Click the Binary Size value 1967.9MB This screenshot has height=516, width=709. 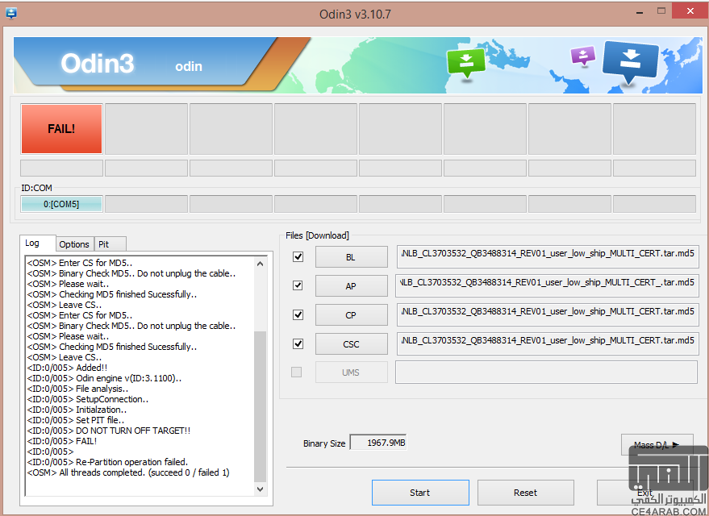pos(378,443)
